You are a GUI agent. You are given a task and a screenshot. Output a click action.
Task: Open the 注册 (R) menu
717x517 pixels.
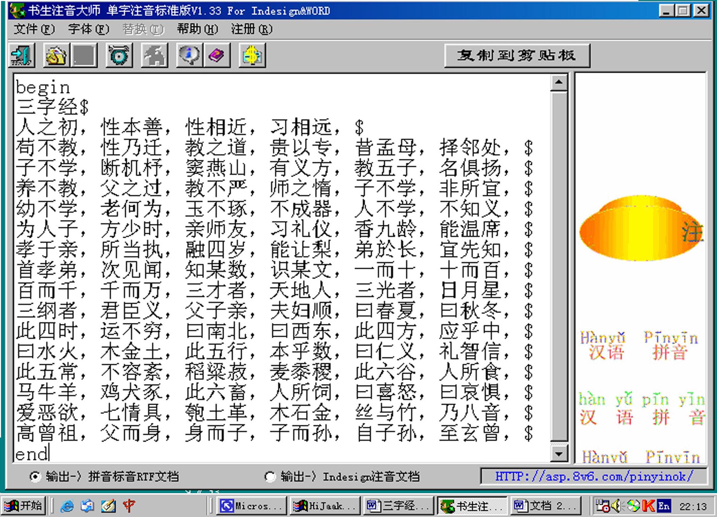[252, 29]
